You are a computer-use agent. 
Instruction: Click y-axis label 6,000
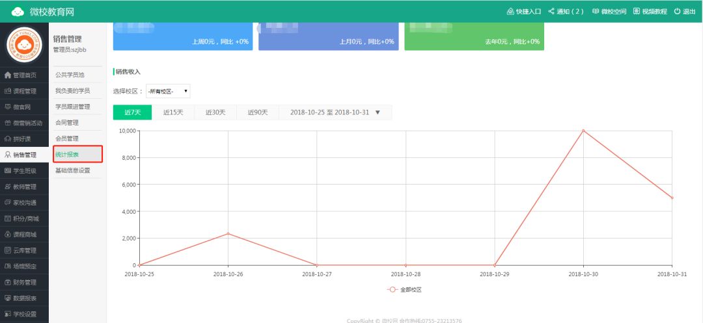(128, 185)
